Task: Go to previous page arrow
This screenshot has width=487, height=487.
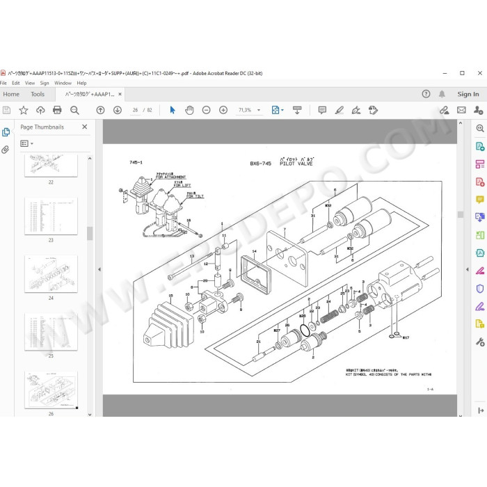Action: tap(100, 110)
